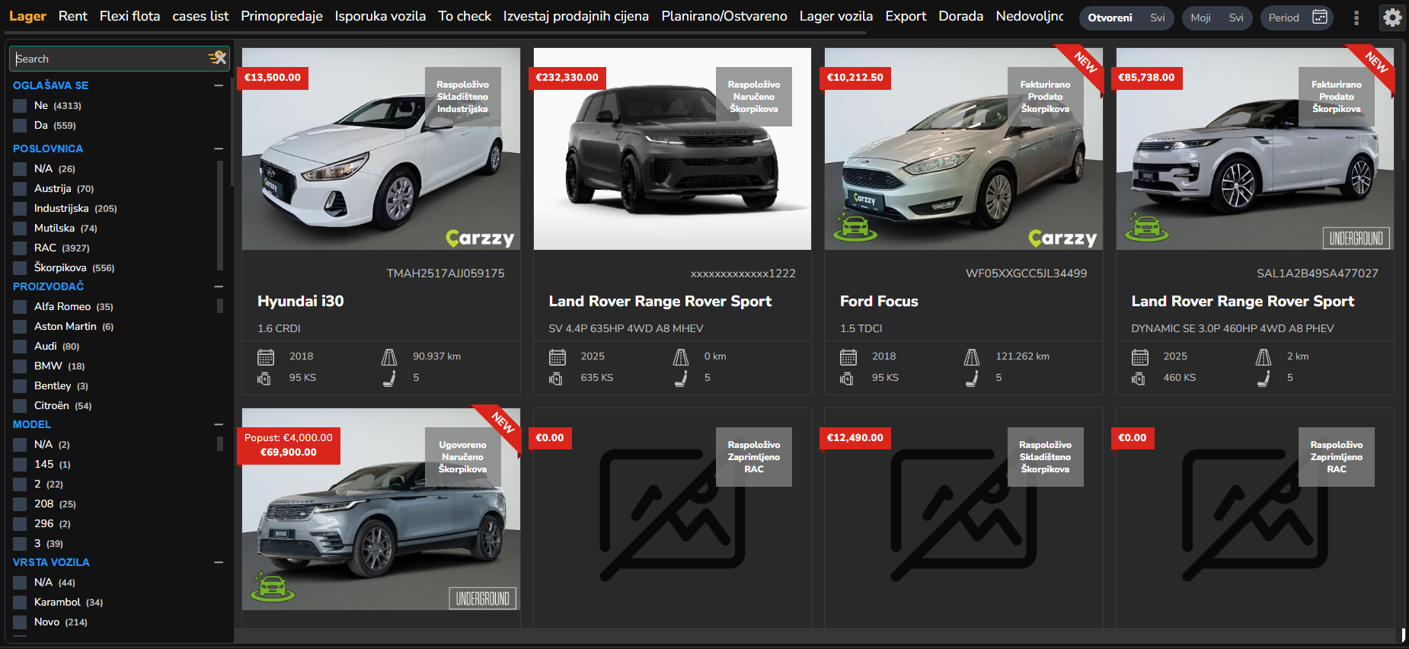Open the Ford Focus title link
The width and height of the screenshot is (1409, 649).
pos(879,301)
